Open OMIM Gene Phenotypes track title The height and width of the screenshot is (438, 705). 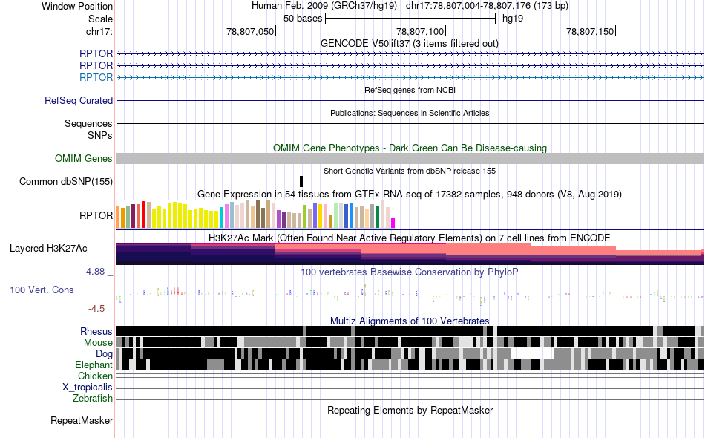coord(410,148)
